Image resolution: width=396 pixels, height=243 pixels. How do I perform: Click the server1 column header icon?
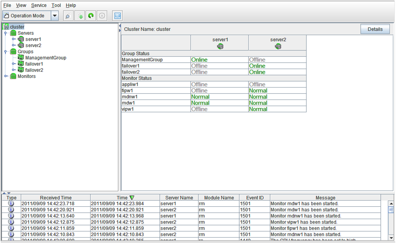220,46
